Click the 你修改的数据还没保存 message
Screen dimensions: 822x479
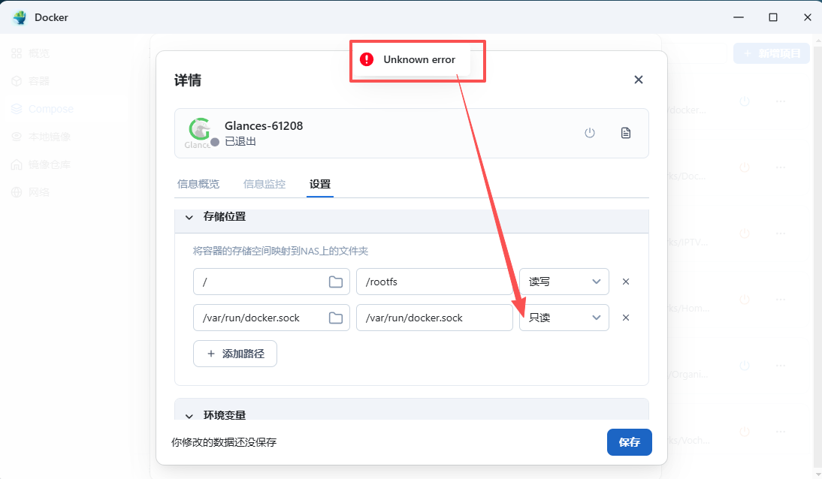(x=224, y=442)
